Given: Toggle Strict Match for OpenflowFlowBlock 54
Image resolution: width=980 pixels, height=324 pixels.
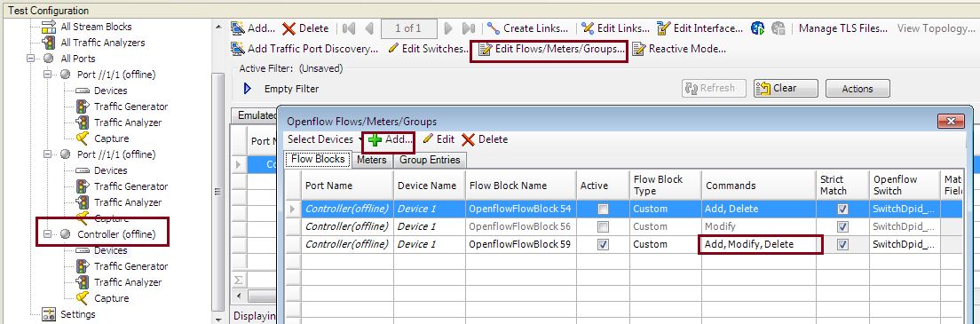Looking at the screenshot, I should click(x=842, y=209).
